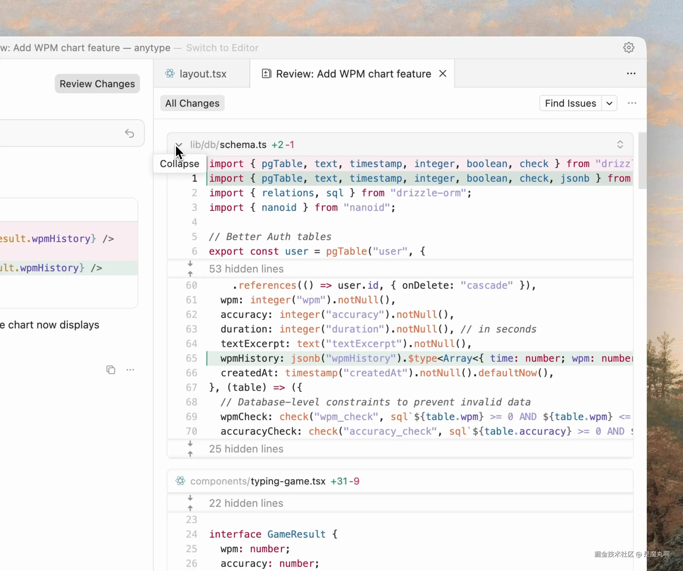The image size is (683, 571).
Task: Open the Find Issues dropdown arrow
Action: 609,103
